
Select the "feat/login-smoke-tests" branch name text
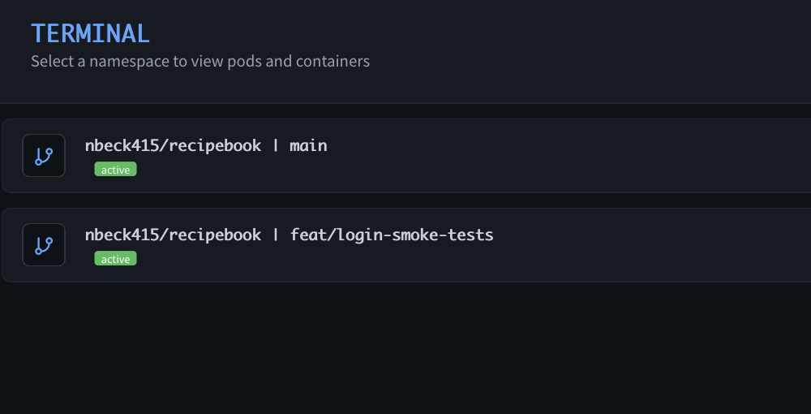coord(392,235)
